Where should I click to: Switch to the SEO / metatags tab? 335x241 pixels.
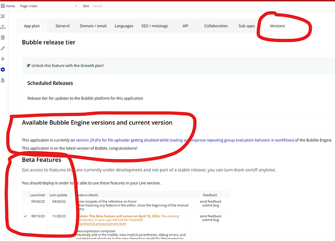point(155,26)
